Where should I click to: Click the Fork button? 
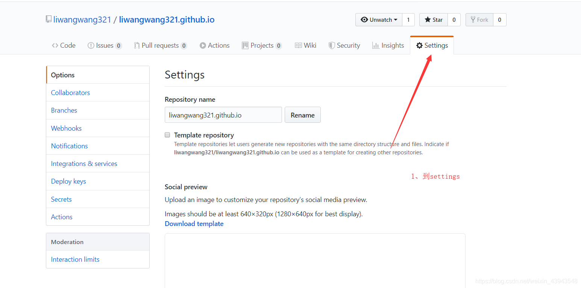[479, 20]
